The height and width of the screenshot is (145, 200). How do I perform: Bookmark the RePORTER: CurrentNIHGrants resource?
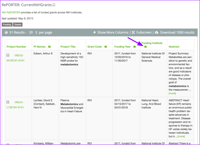(x=54, y=5)
